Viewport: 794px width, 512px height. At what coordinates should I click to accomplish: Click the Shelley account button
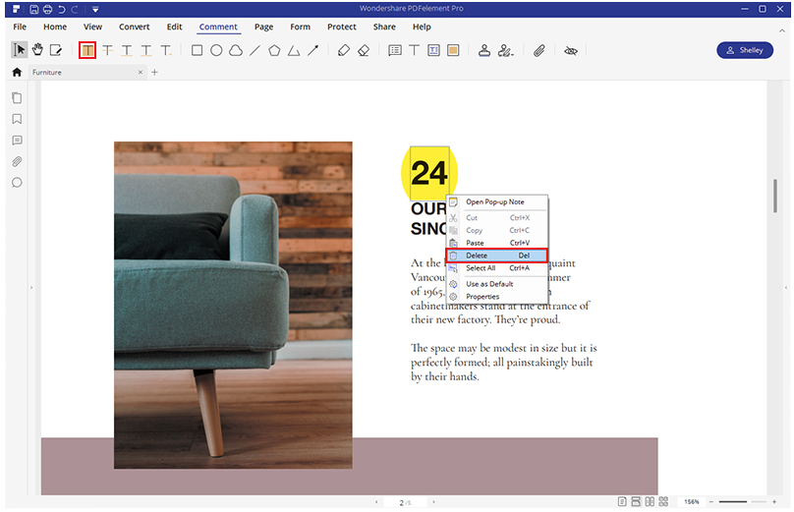pos(745,50)
